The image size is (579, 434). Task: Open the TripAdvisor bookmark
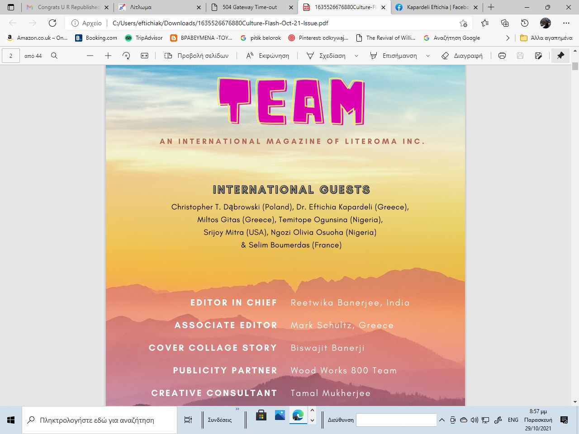point(143,38)
